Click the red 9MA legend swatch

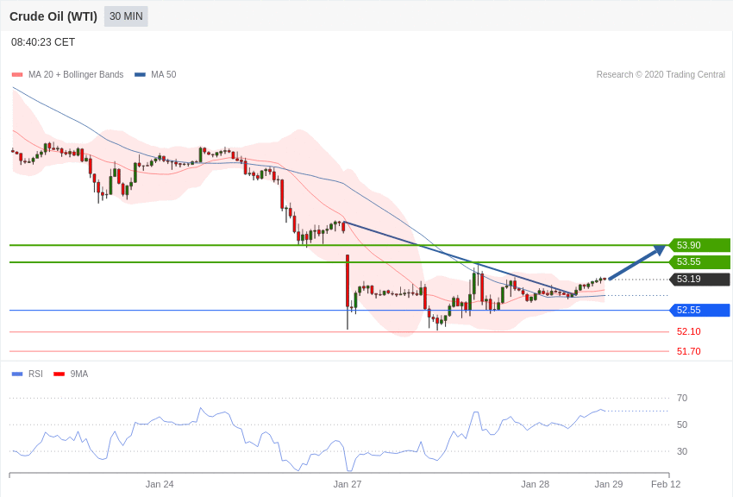(x=59, y=374)
